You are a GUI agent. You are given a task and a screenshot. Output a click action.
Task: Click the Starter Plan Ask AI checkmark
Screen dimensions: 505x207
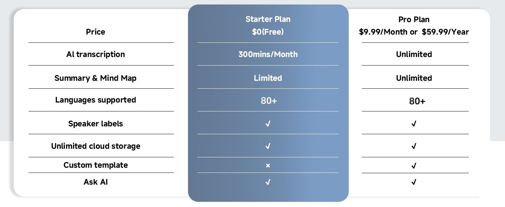click(x=268, y=182)
